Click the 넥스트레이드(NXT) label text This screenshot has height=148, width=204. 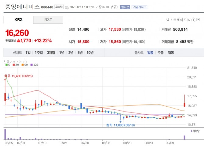pyautogui.click(x=181, y=20)
